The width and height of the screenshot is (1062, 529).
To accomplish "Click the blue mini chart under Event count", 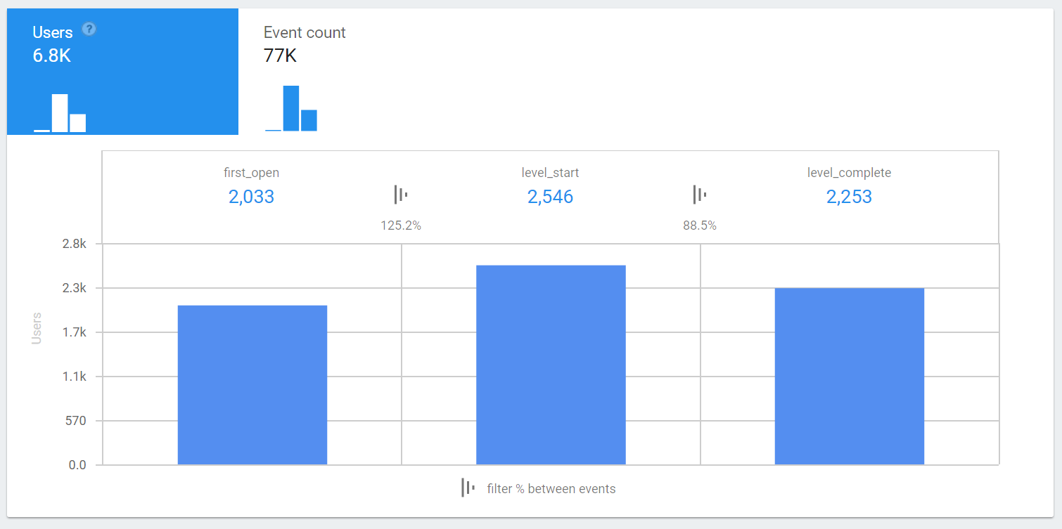I will (291, 109).
